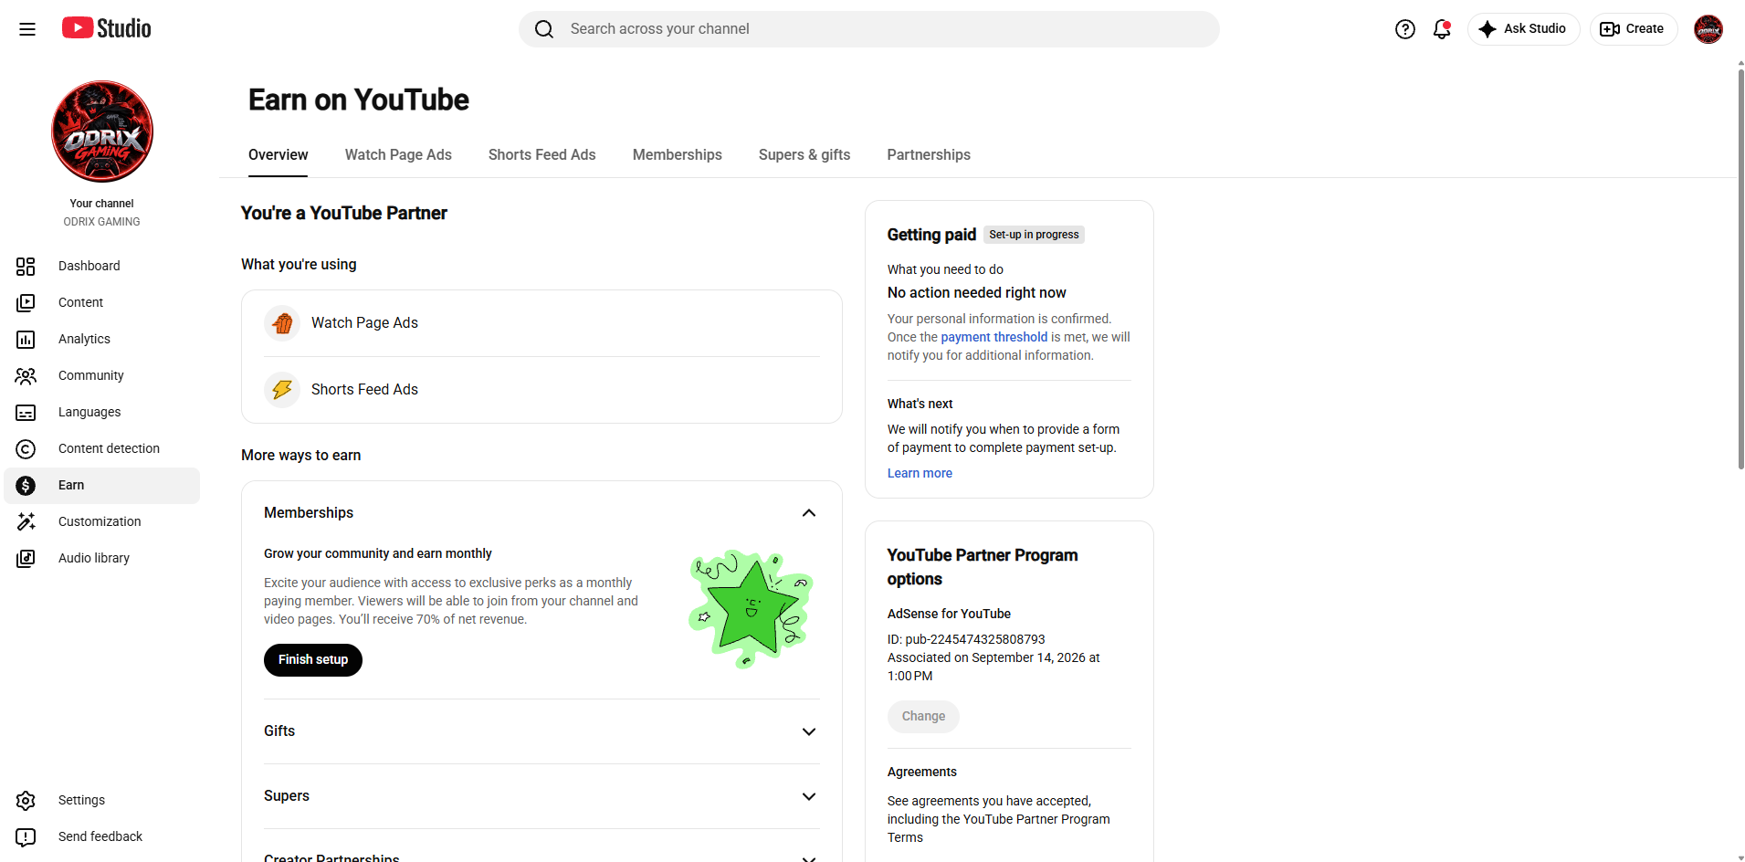Click the Content detection copyright icon

pyautogui.click(x=26, y=448)
